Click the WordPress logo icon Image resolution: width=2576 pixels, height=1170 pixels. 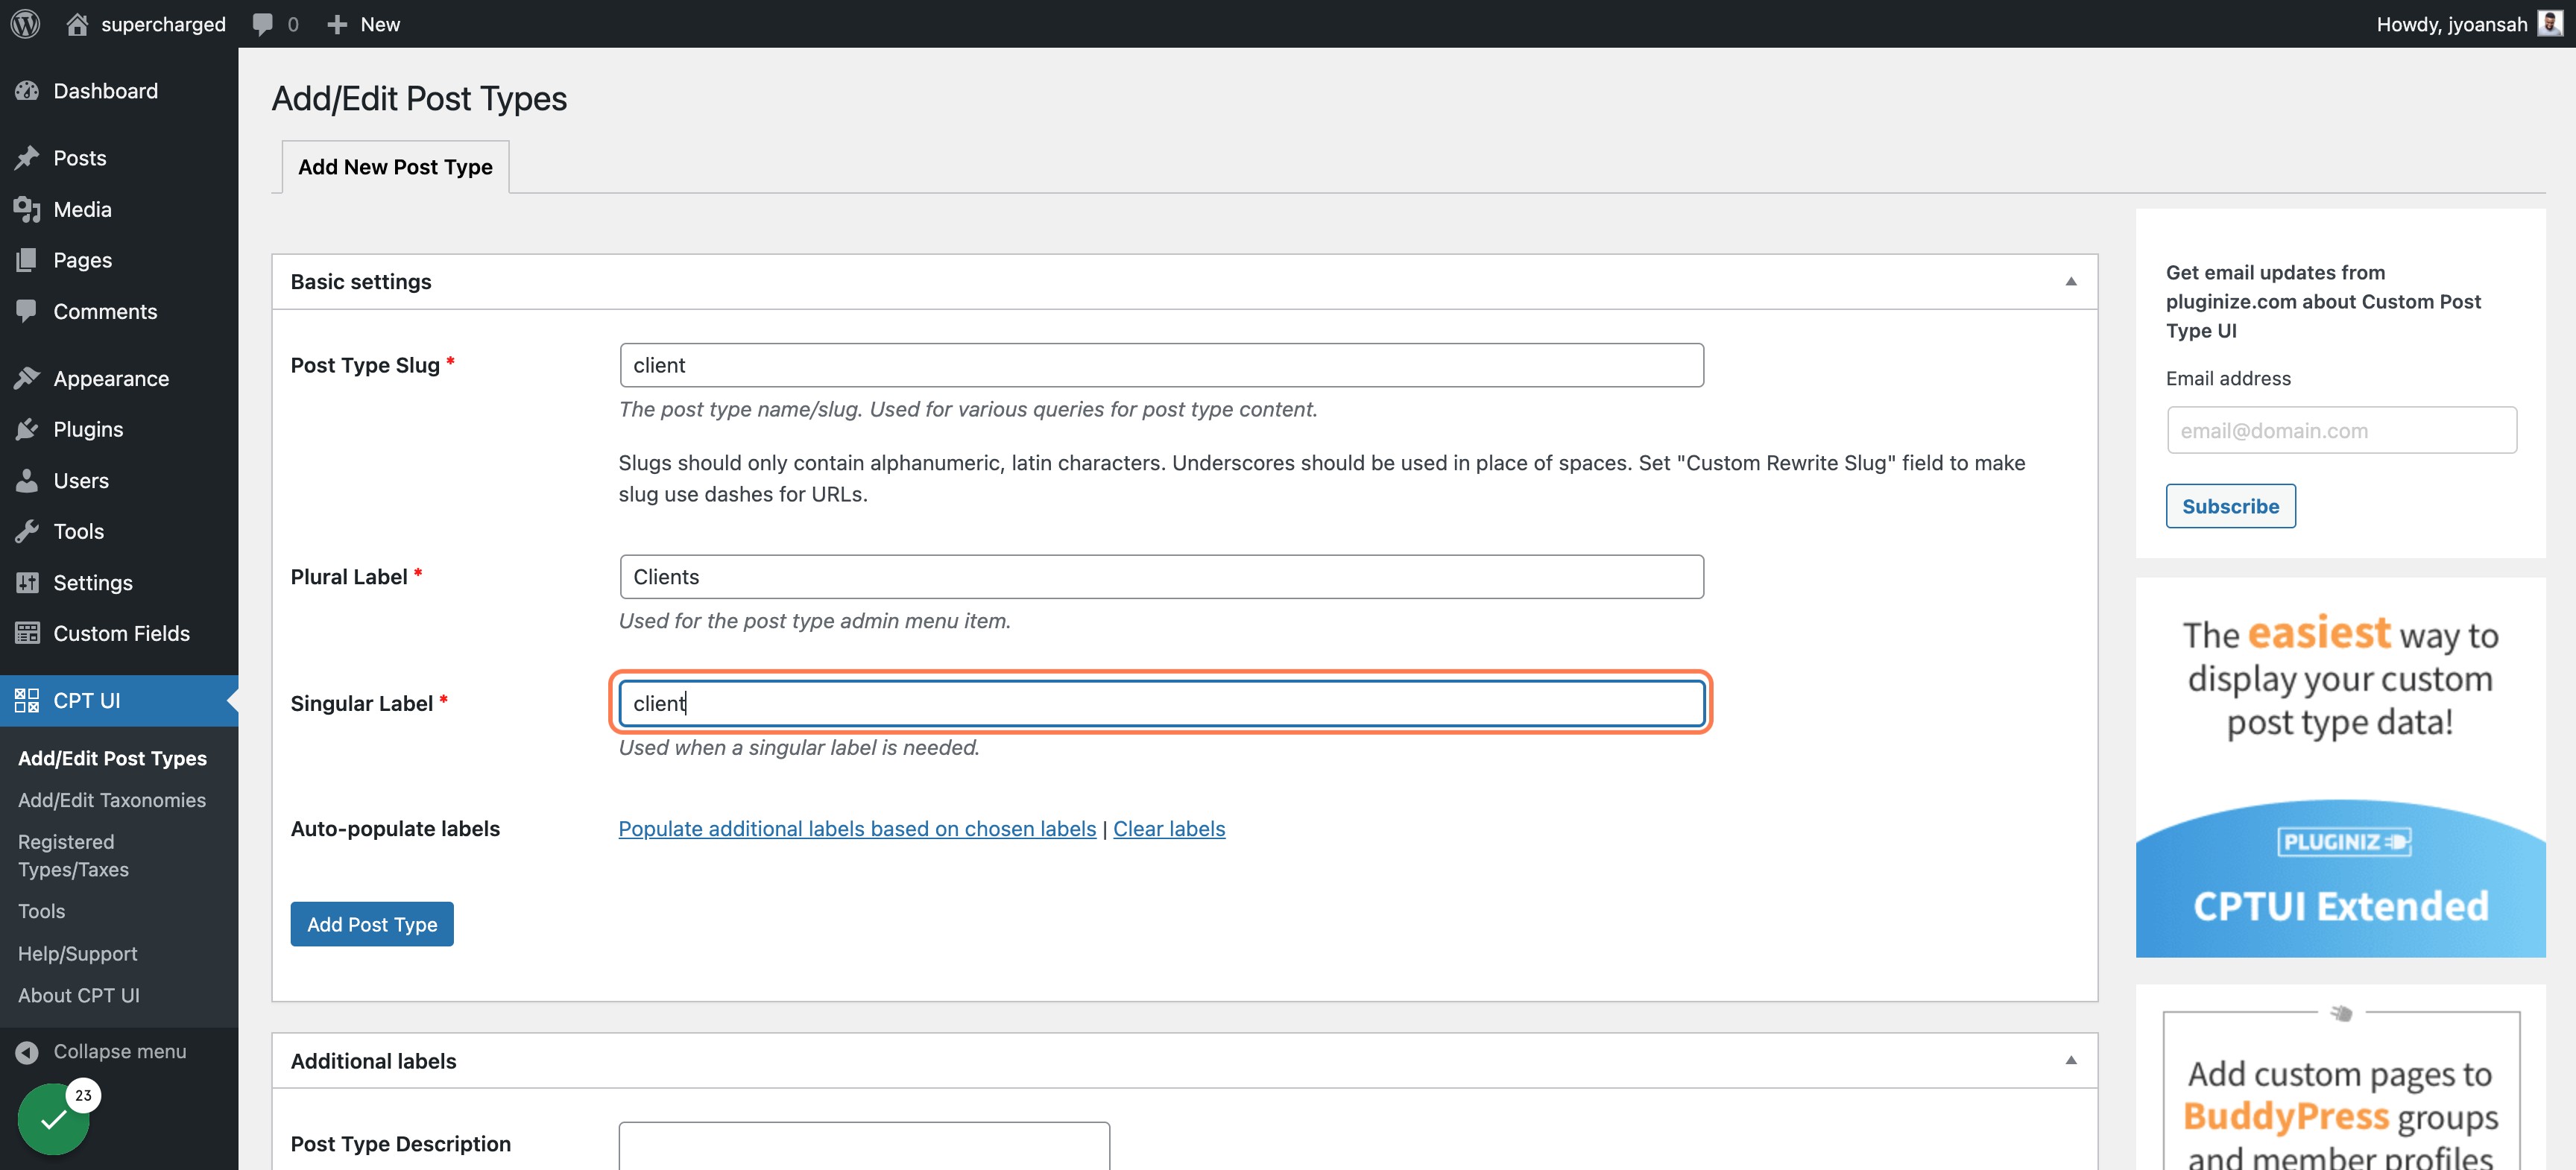coord(25,24)
